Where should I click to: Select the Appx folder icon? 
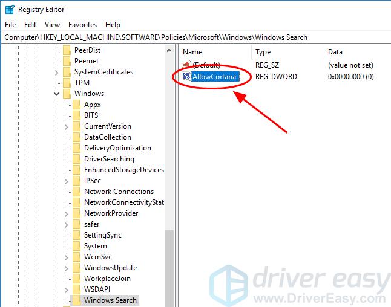76,105
